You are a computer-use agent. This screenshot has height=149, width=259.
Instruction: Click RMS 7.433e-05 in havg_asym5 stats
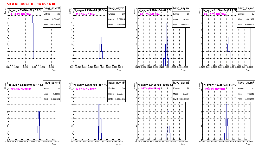[116, 99]
